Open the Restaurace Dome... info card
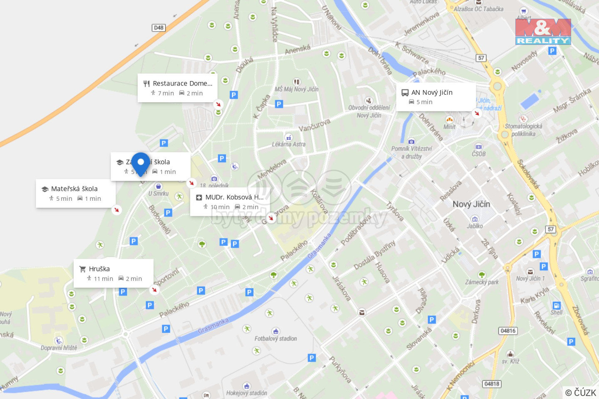Viewport: 599px width, 399px height. click(178, 88)
